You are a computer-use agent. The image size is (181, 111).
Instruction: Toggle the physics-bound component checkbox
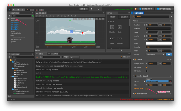tap(135, 76)
